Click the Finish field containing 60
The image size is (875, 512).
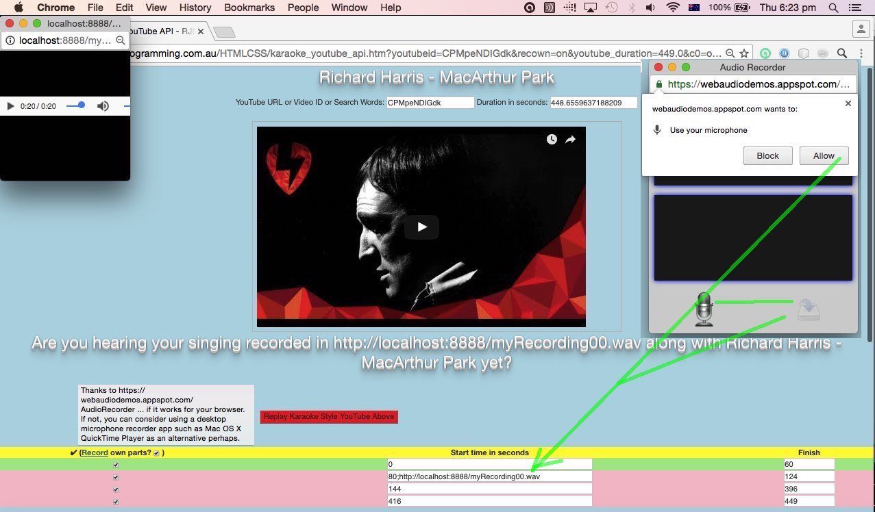click(x=809, y=464)
